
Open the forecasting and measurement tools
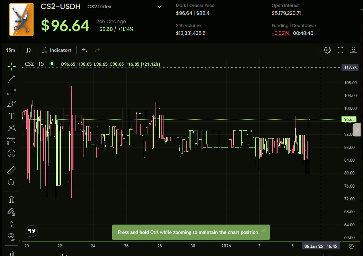click(x=11, y=141)
